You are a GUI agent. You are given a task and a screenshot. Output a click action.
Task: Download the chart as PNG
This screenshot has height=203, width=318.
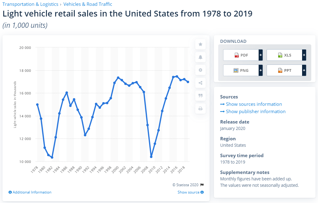pos(241,70)
